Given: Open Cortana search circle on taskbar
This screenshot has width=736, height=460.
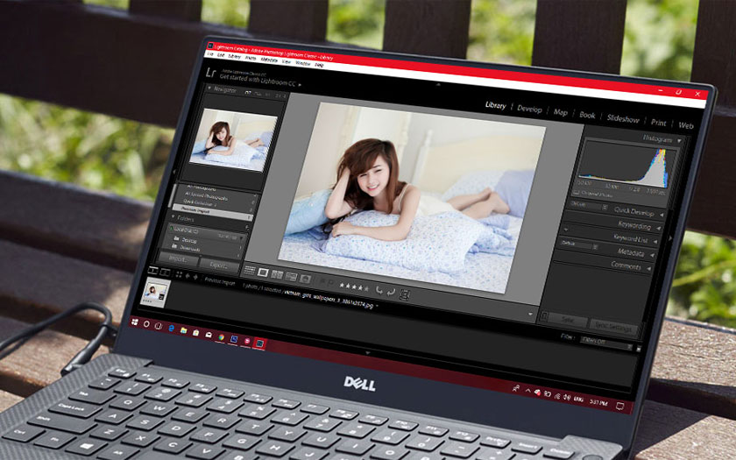Looking at the screenshot, I should pos(146,324).
